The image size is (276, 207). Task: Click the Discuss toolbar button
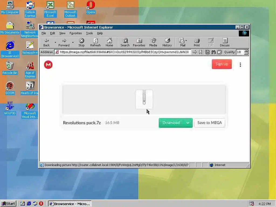tap(225, 43)
